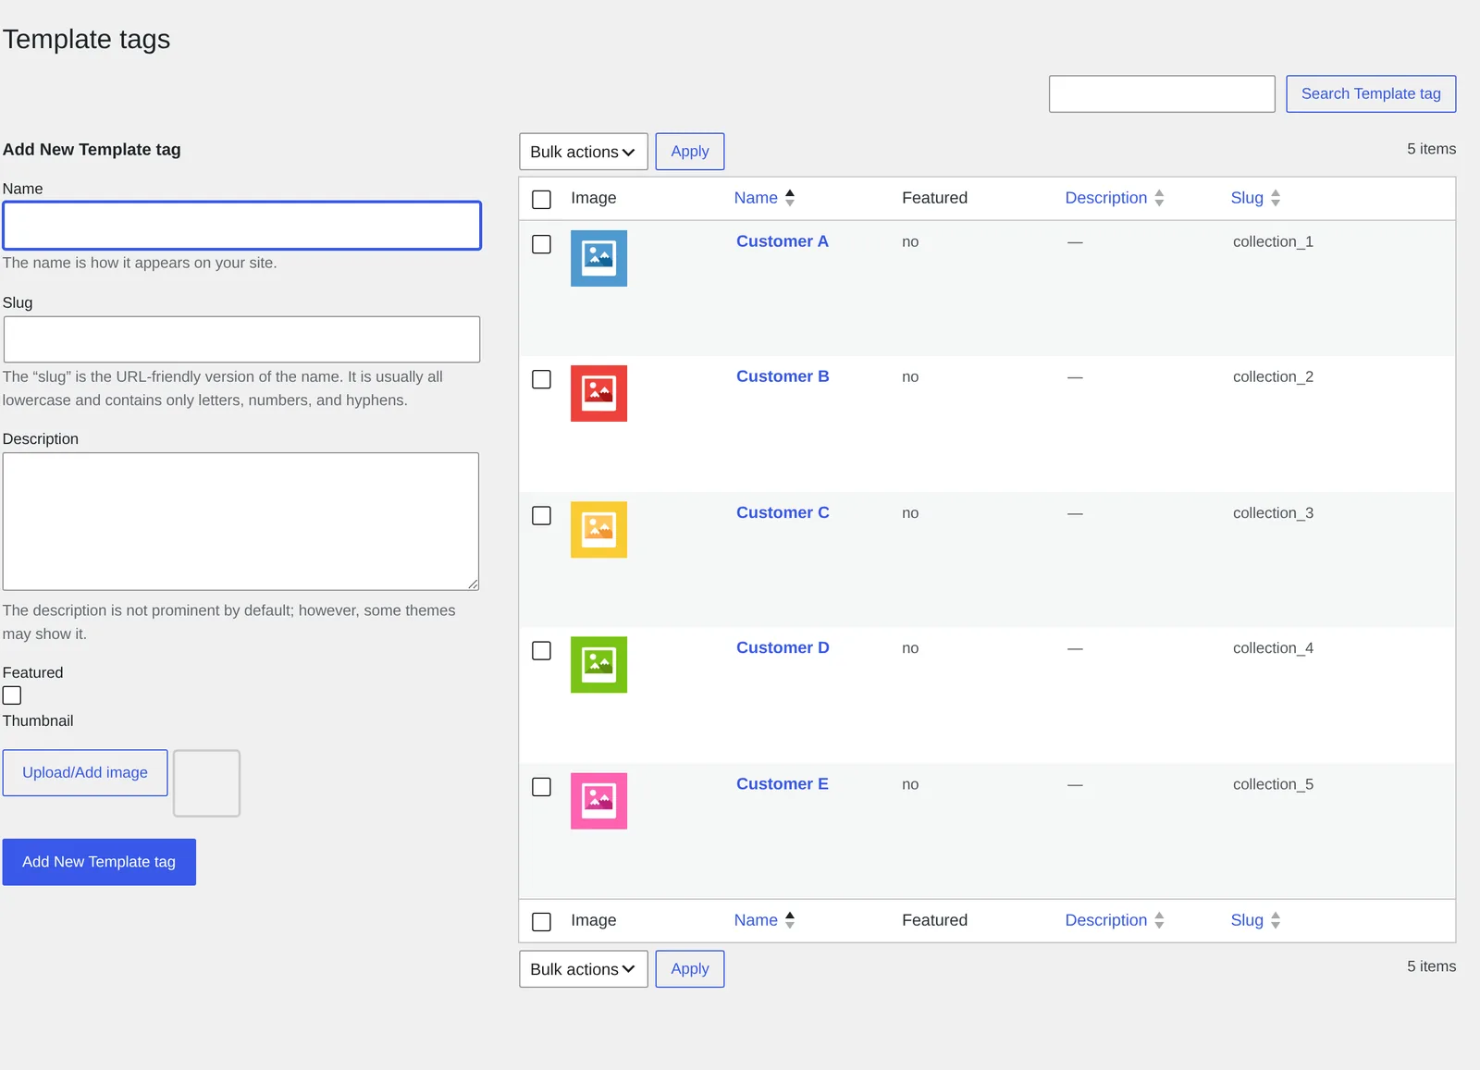1480x1070 pixels.
Task: Click the top '5 items' count
Action: pyautogui.click(x=1431, y=149)
